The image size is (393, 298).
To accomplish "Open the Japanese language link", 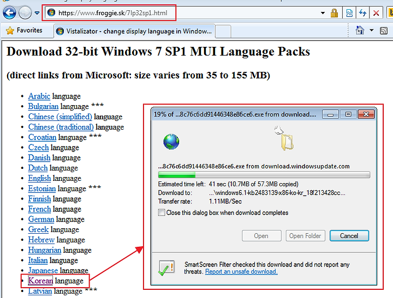I will click(43, 270).
